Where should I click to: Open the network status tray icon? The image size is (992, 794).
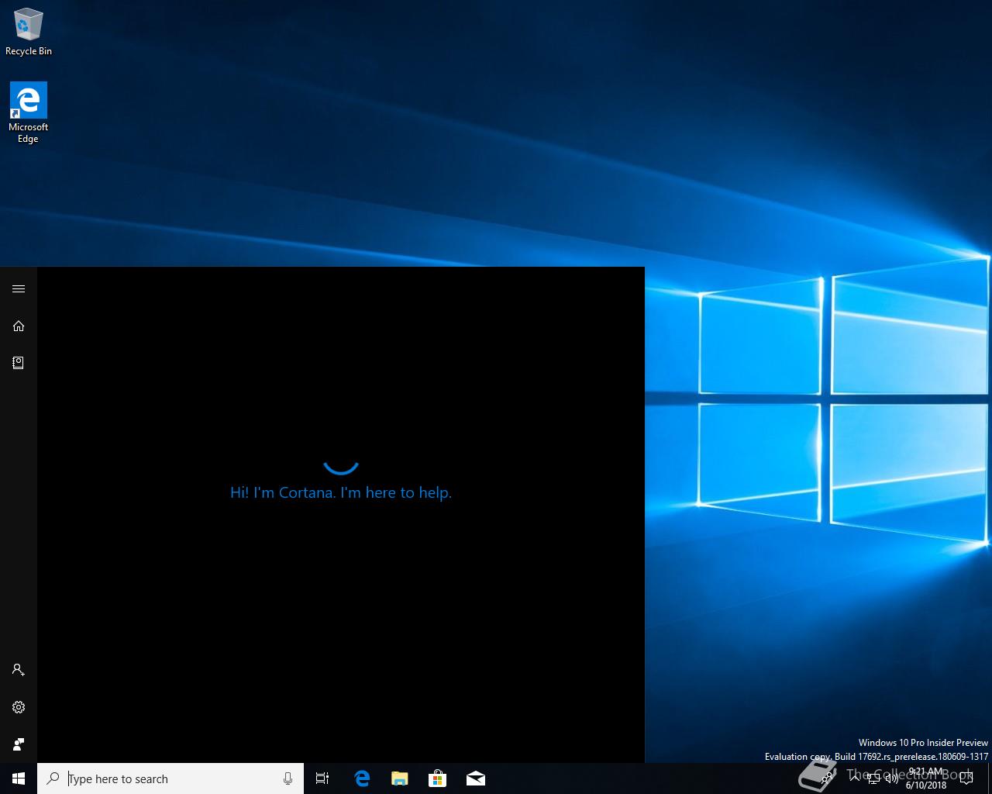[873, 779]
